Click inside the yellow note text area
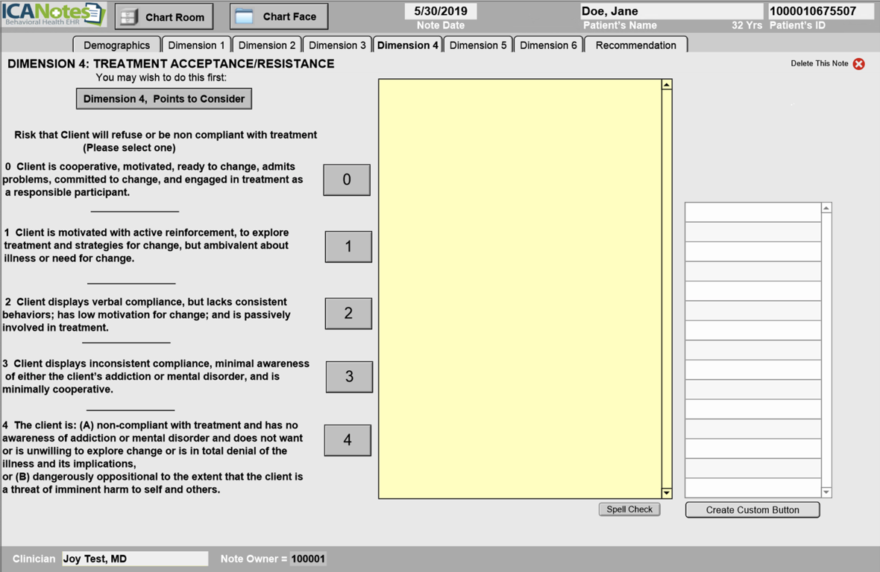This screenshot has width=880, height=572. (520, 288)
